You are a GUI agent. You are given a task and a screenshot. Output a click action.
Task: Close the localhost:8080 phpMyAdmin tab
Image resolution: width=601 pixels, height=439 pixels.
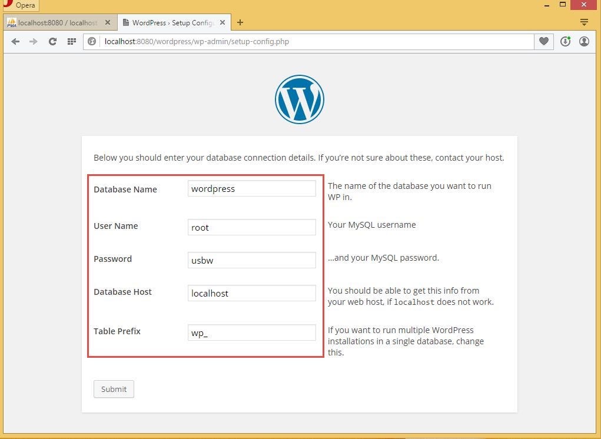[x=108, y=22]
